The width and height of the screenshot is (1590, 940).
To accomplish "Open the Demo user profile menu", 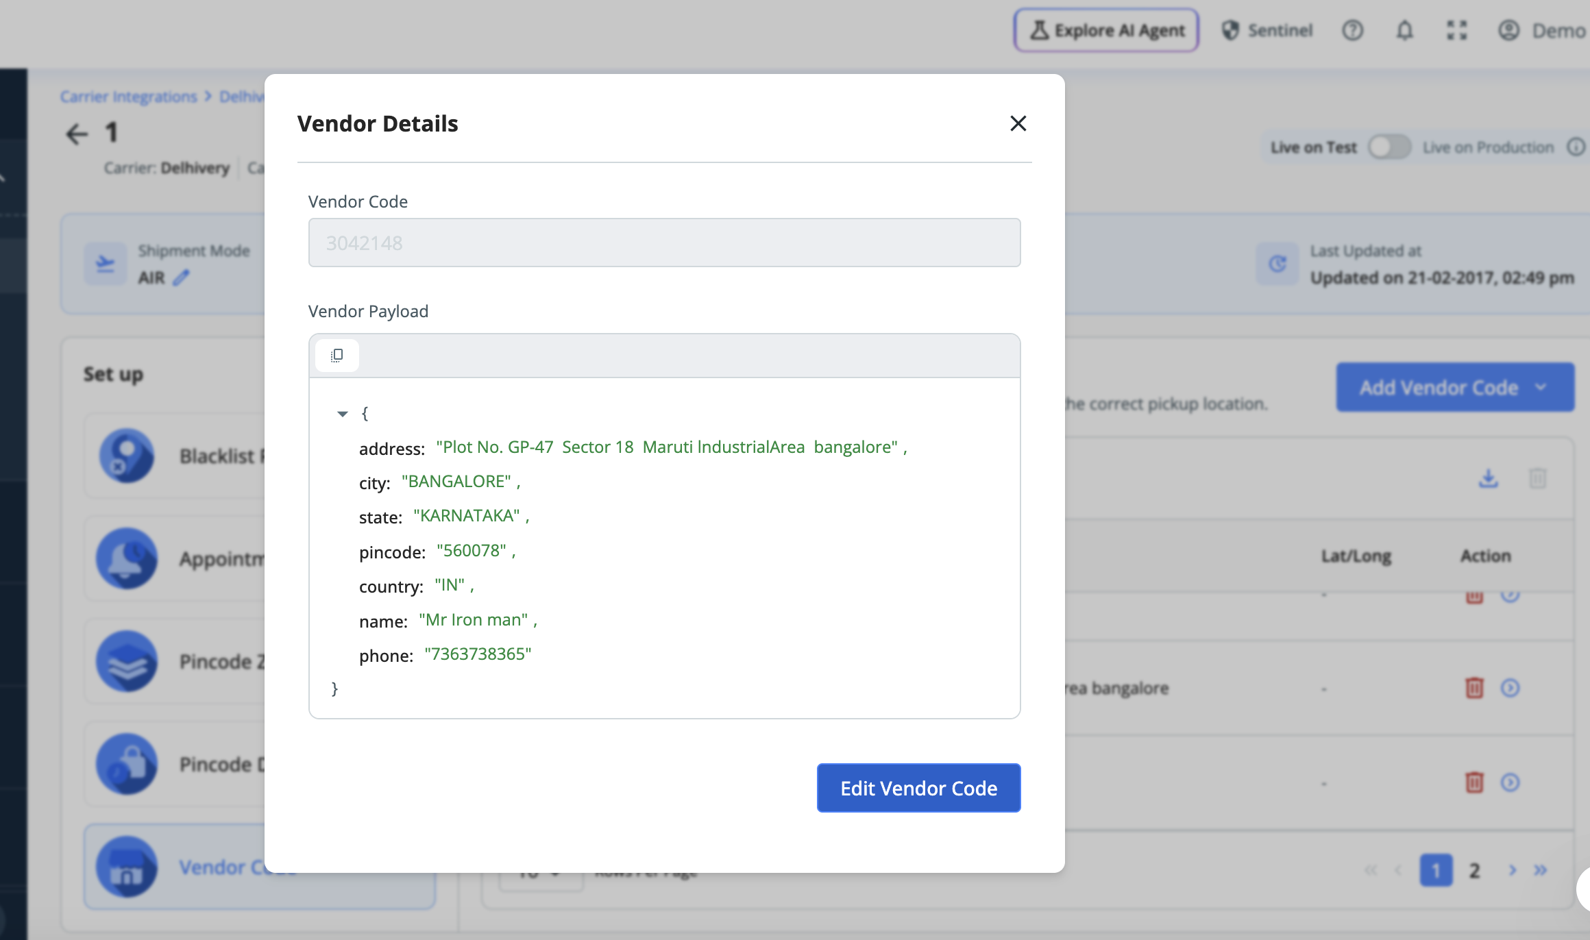I will (1542, 30).
